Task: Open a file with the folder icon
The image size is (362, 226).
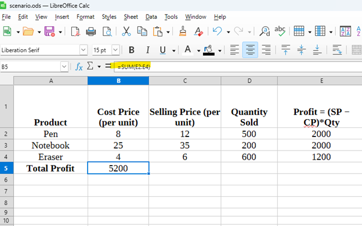Action: tap(28, 31)
